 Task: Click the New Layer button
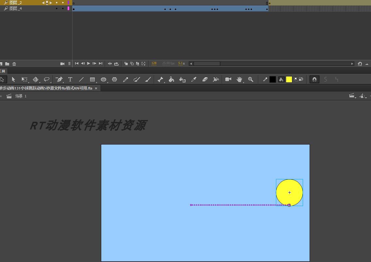pyautogui.click(x=2, y=64)
